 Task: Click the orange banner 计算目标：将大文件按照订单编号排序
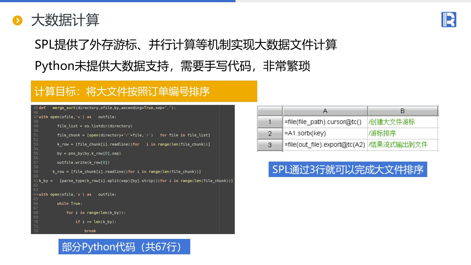(144, 91)
